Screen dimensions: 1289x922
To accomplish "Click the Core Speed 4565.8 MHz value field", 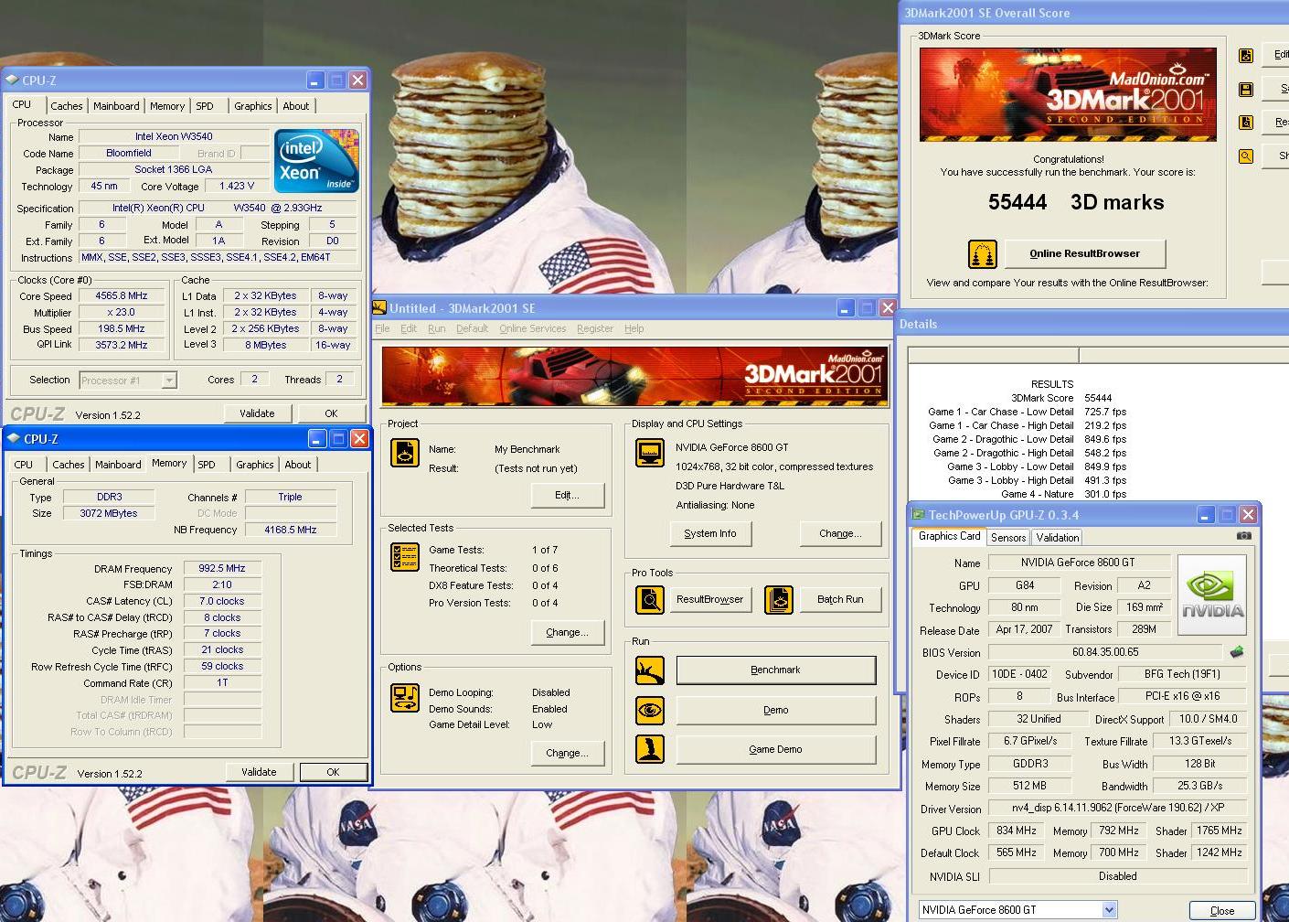I will (x=122, y=295).
